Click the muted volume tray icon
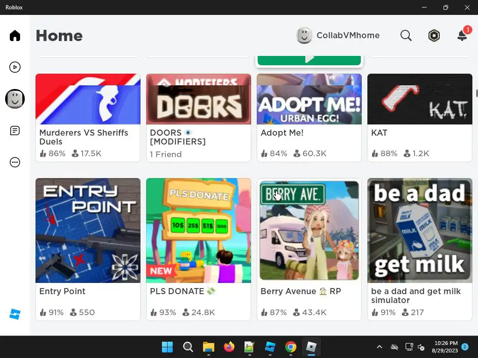 coord(421,347)
